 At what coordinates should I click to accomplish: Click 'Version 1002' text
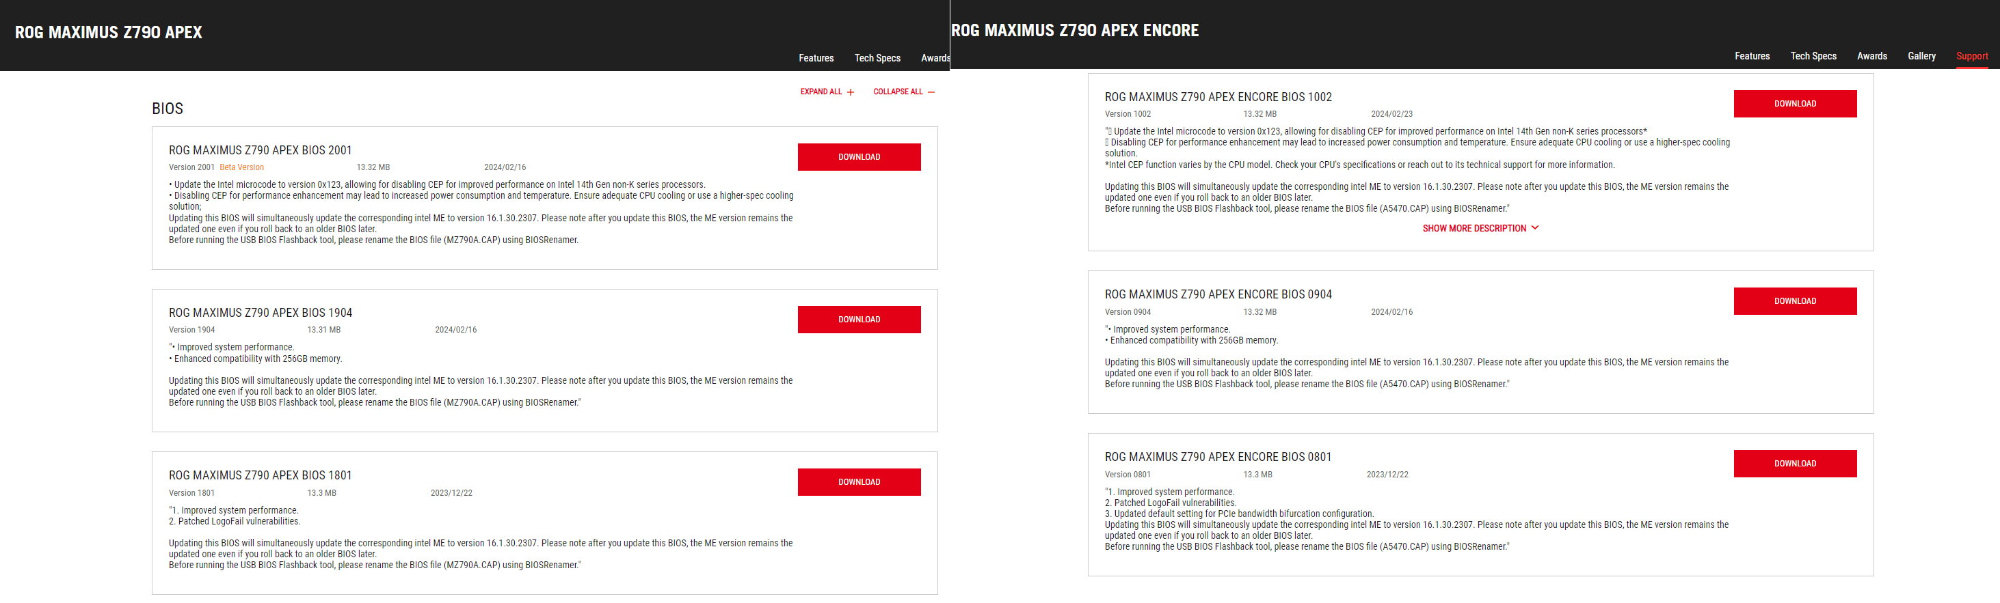[1128, 114]
